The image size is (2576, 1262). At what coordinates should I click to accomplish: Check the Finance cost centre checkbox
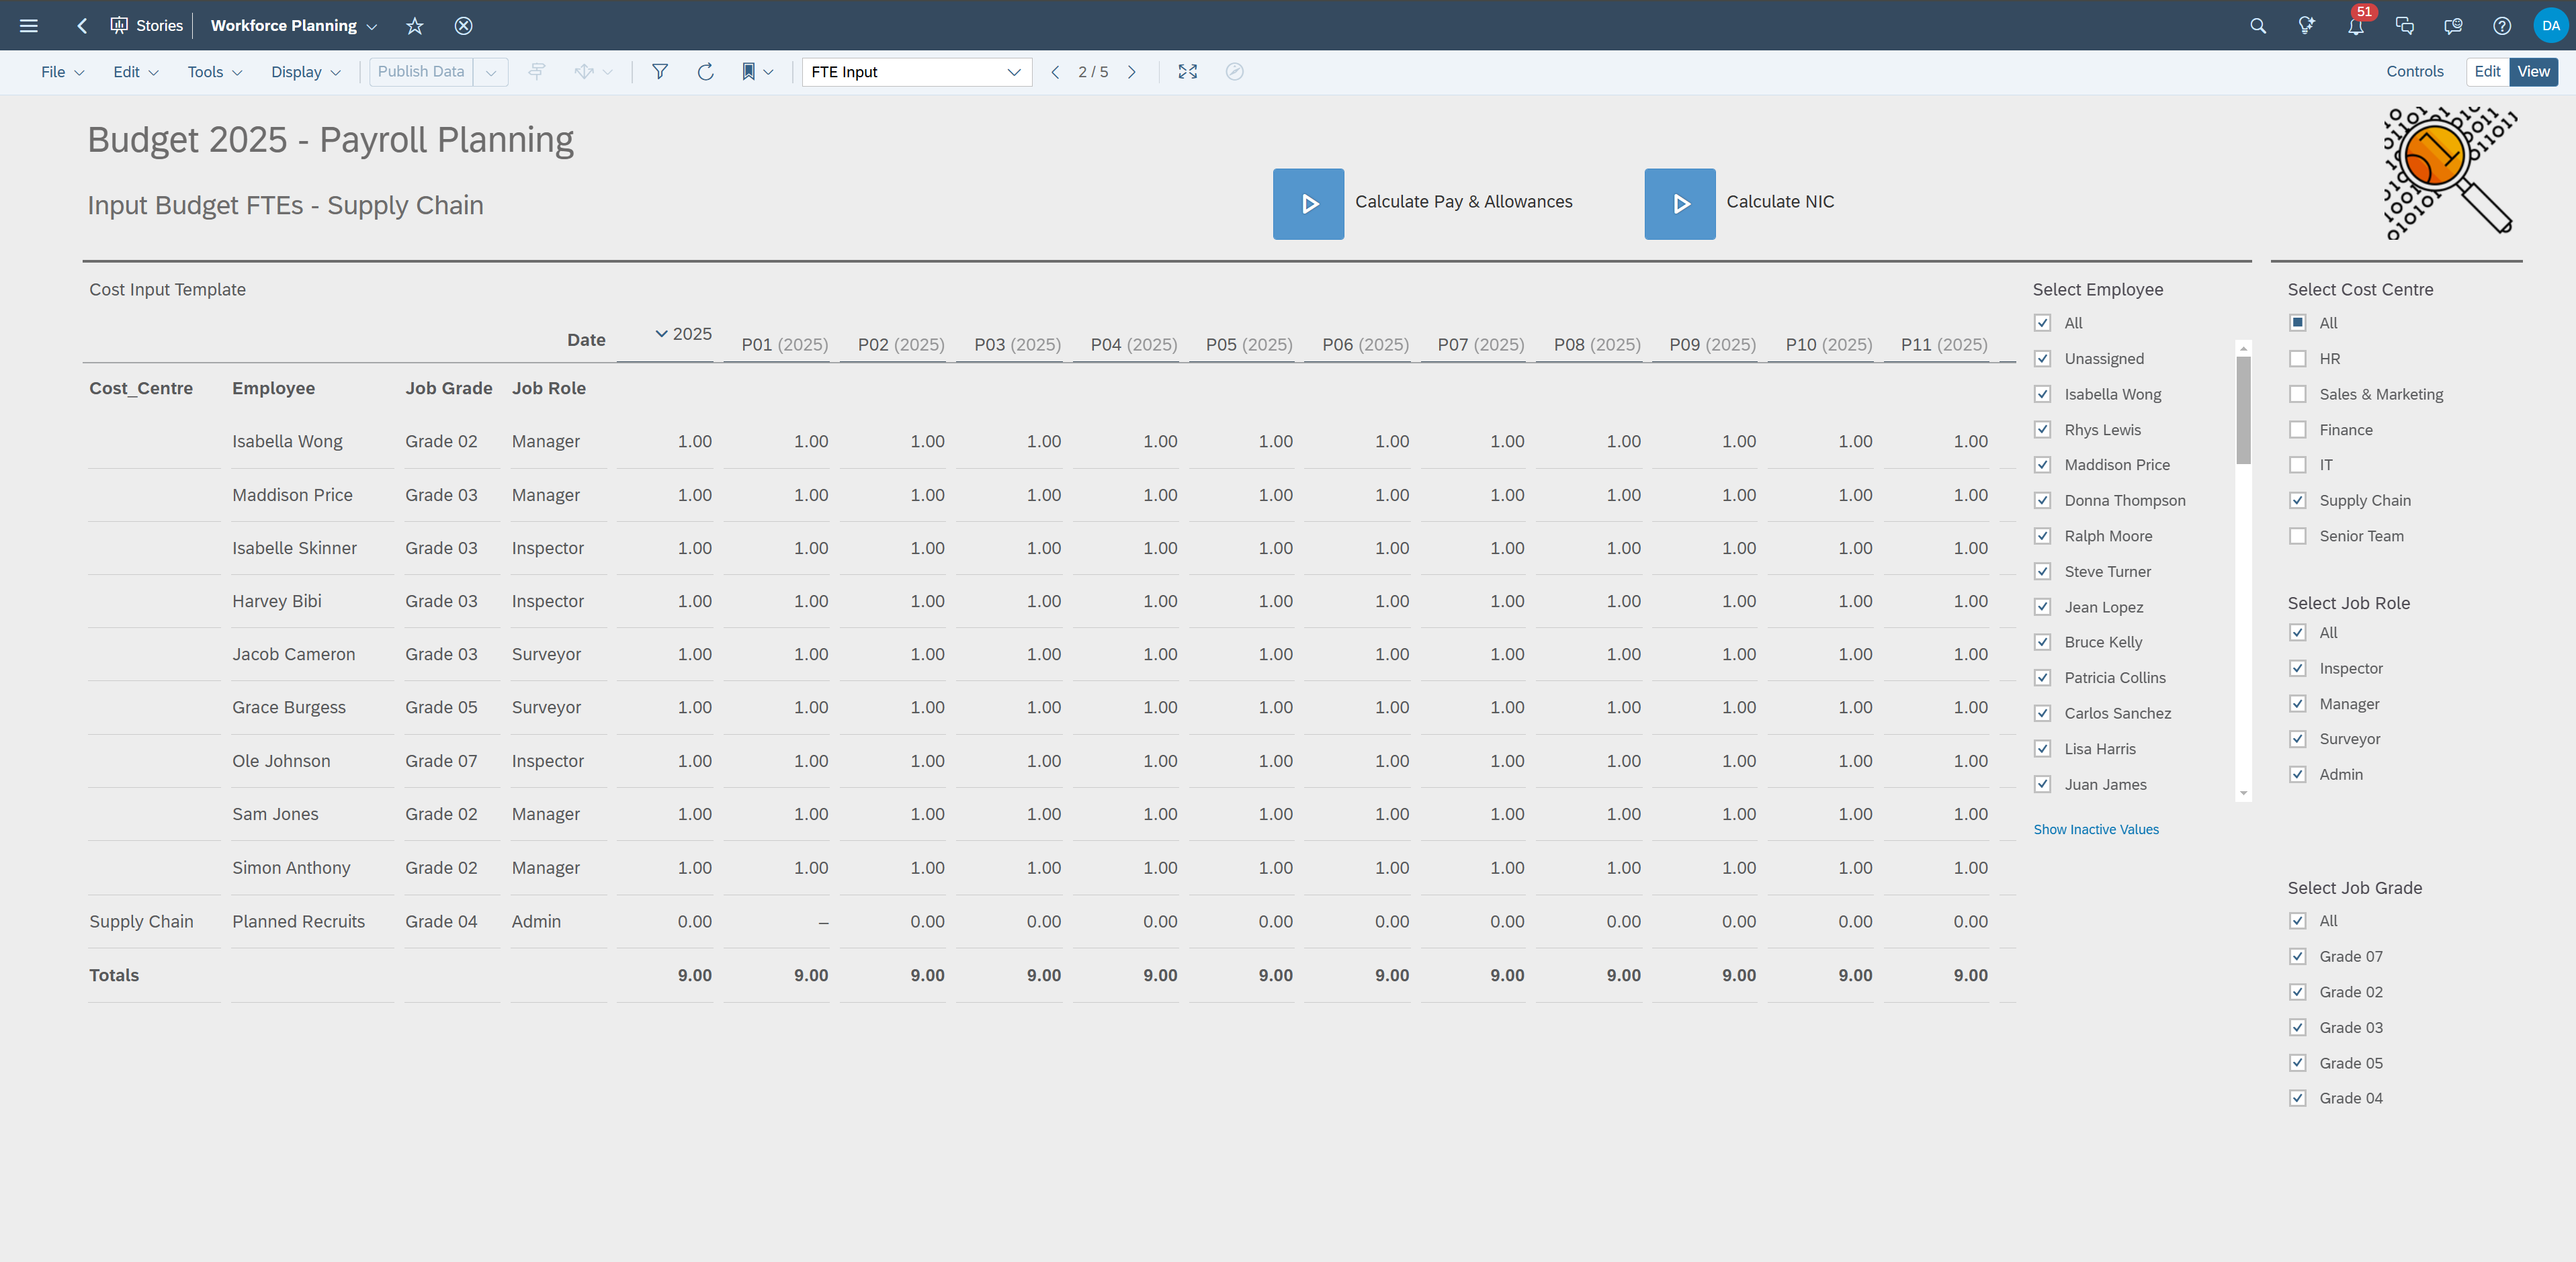(2298, 430)
